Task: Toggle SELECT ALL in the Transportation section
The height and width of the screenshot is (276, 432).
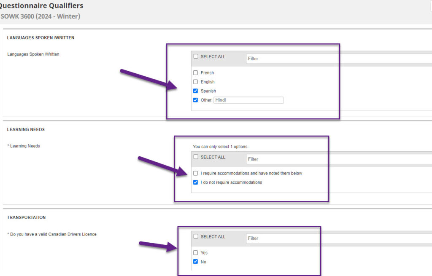Action: [x=195, y=236]
